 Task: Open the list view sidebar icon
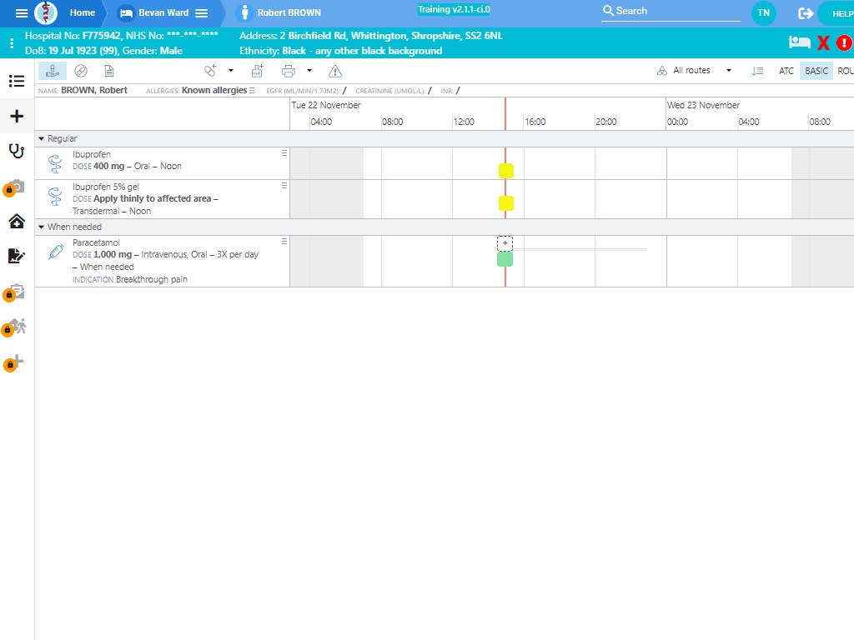[17, 81]
